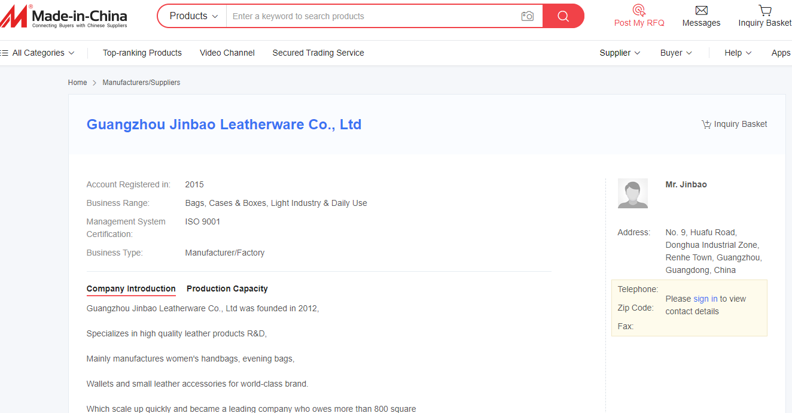Click the Mr. Jinbao avatar picture
The image size is (792, 413).
tap(632, 193)
